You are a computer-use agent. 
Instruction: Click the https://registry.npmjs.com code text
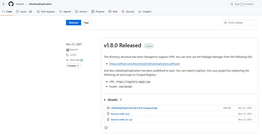133,82
